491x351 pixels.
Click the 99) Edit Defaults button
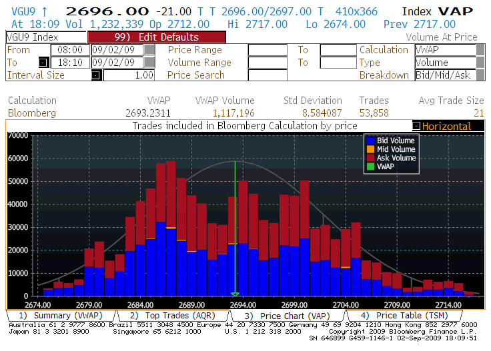click(157, 37)
